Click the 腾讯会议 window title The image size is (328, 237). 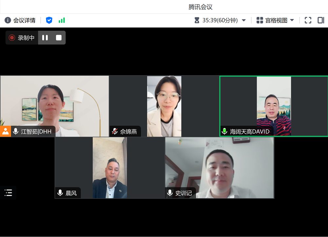pyautogui.click(x=200, y=7)
